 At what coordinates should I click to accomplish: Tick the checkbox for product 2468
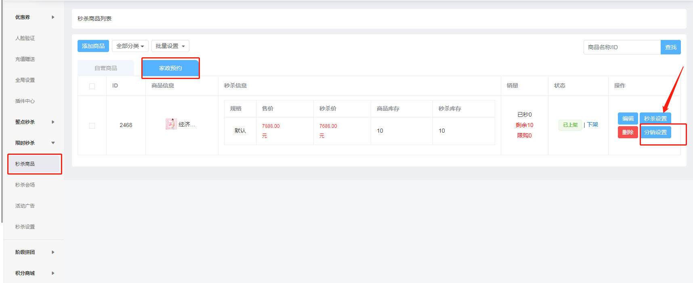(92, 126)
